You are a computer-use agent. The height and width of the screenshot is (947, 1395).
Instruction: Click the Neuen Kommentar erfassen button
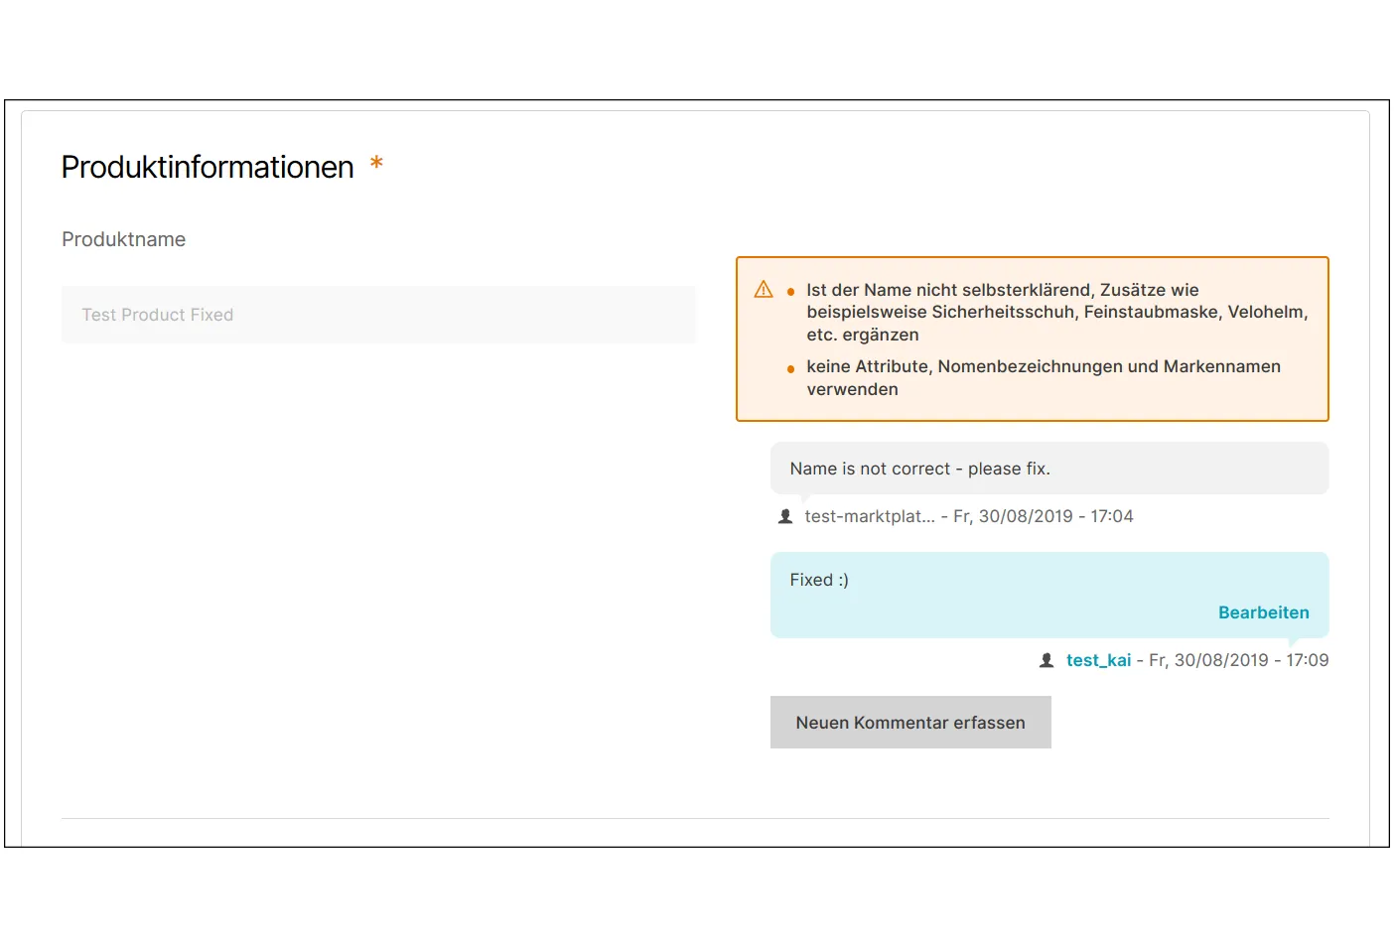pyautogui.click(x=910, y=723)
